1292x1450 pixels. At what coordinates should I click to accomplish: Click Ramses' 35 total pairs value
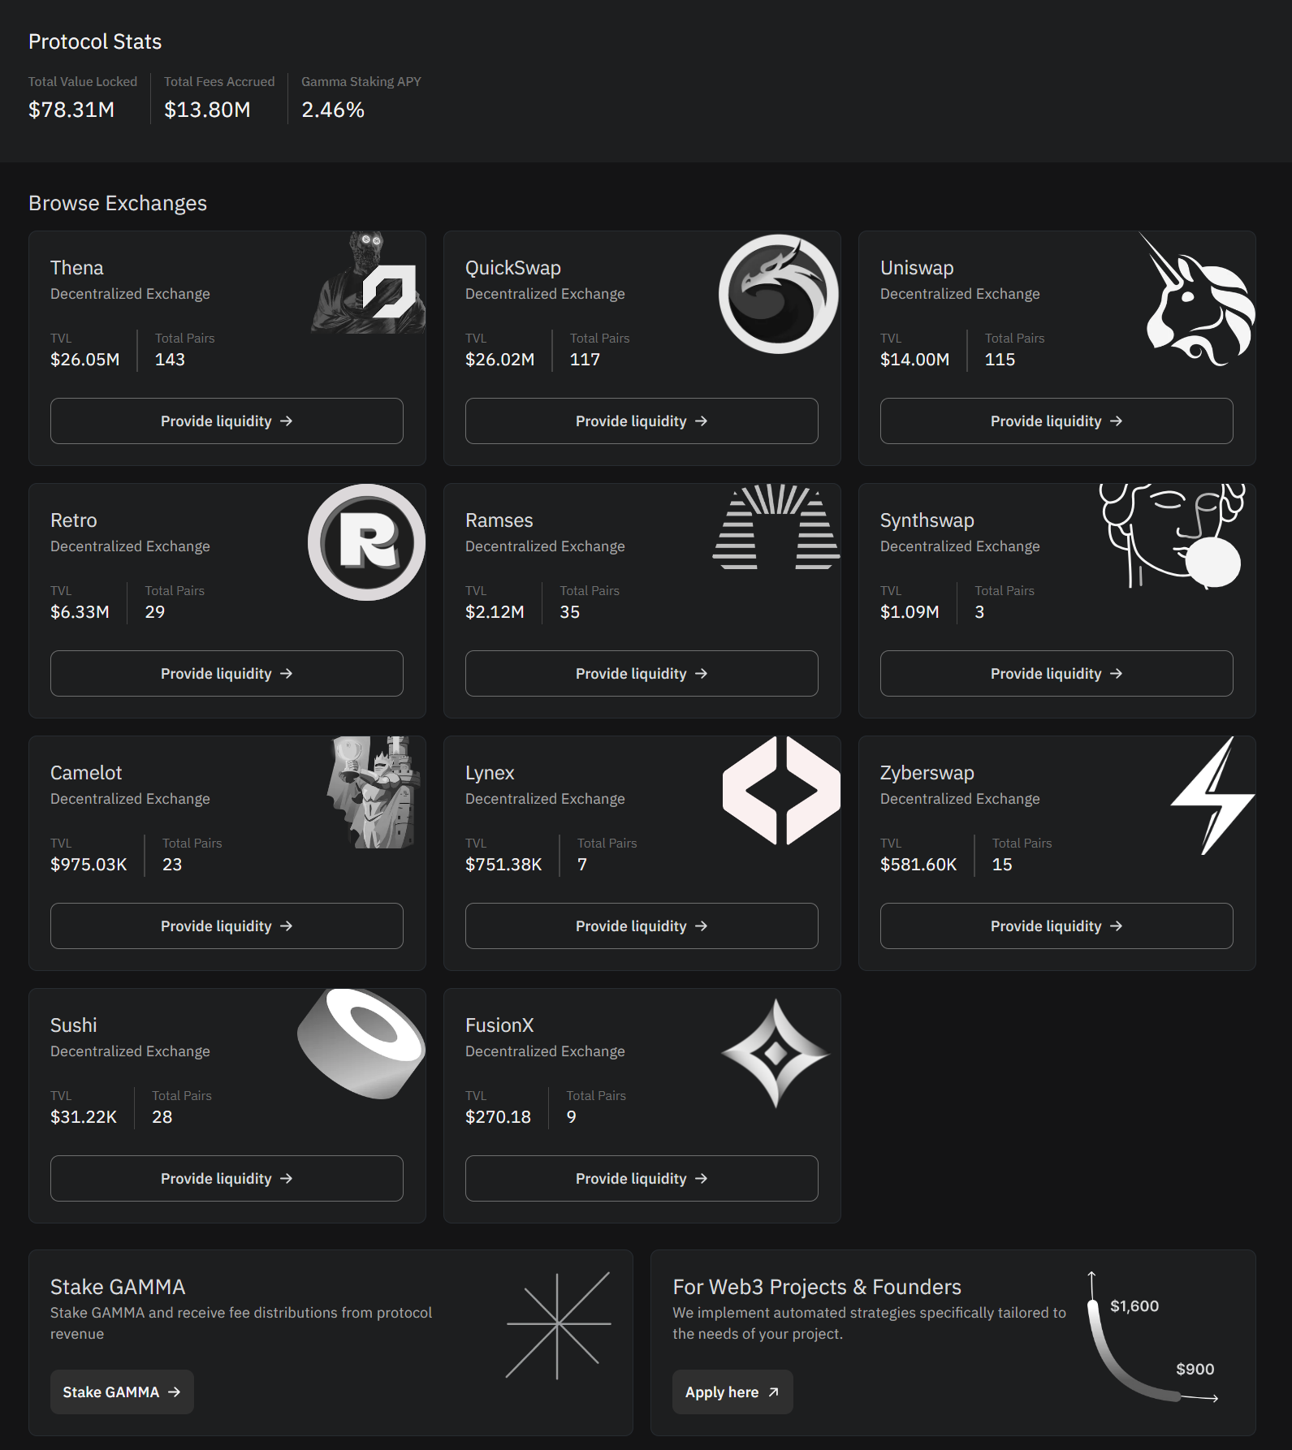point(570,612)
